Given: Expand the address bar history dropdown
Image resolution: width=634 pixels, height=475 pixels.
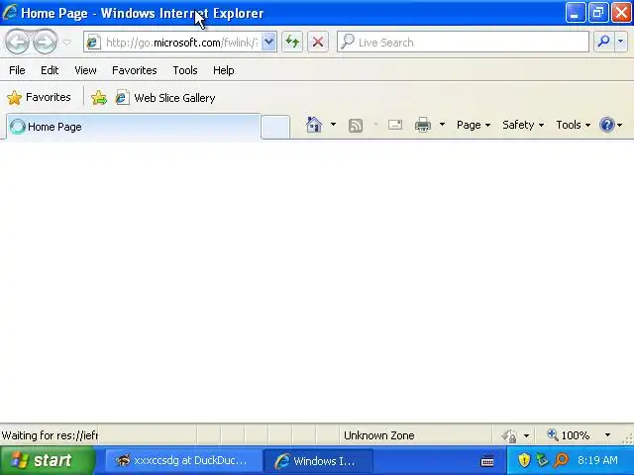Looking at the screenshot, I should 268,42.
